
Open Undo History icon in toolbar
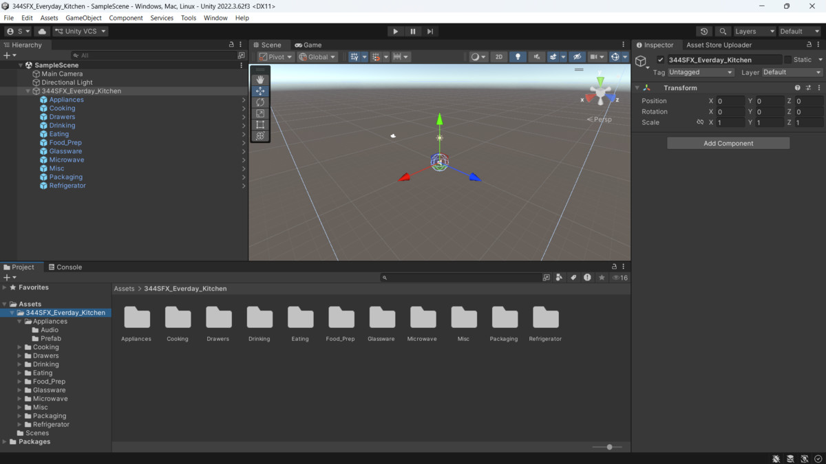click(x=703, y=31)
